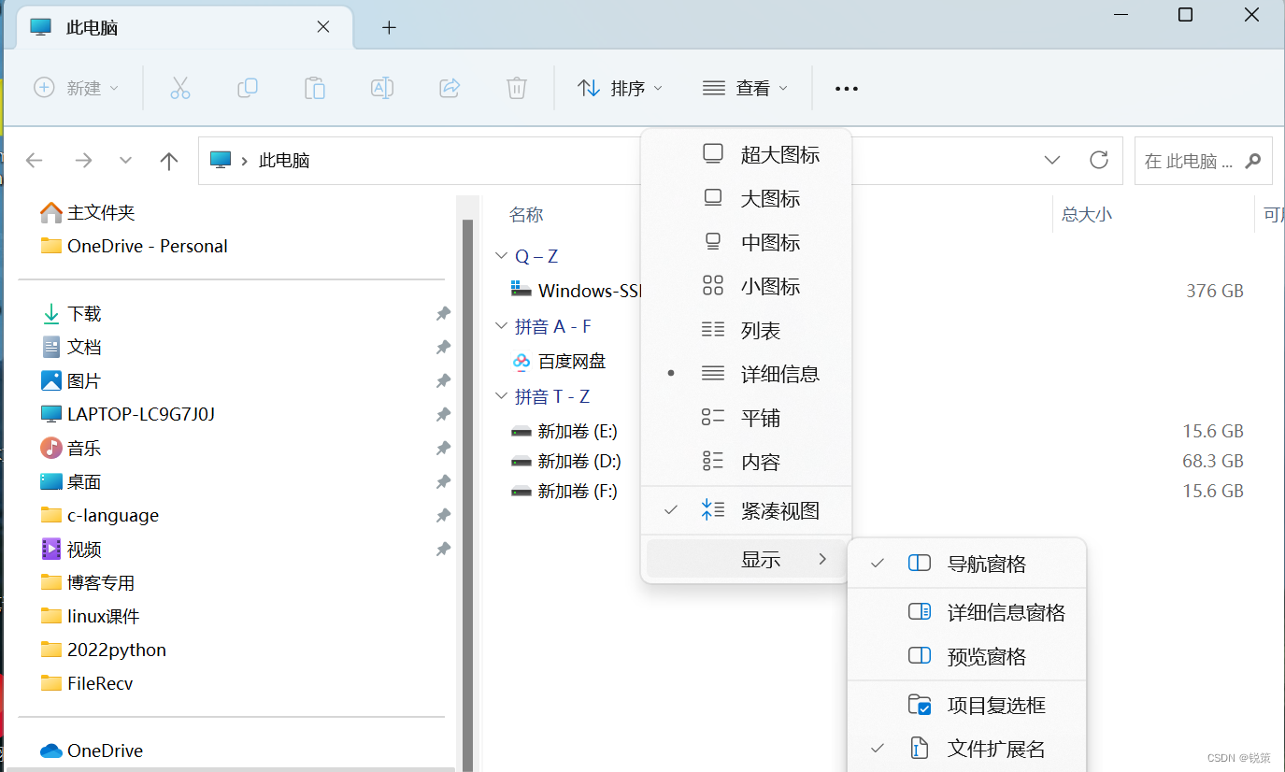The height and width of the screenshot is (772, 1285).
Task: Enable 预览窗格 preview pane
Action: tap(966, 657)
